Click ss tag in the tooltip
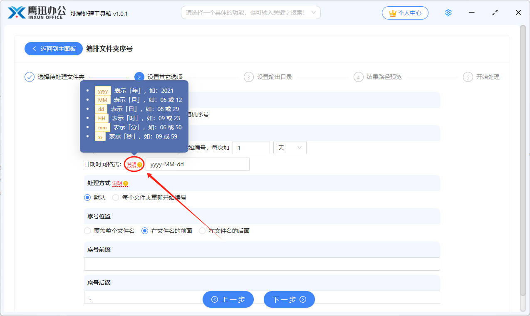The image size is (530, 316). [x=100, y=136]
